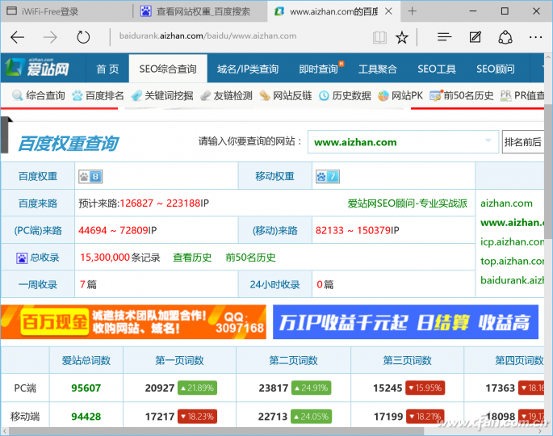
Task: Open 爱站网SEO顾问-专业实战派 link
Action: [x=408, y=203]
